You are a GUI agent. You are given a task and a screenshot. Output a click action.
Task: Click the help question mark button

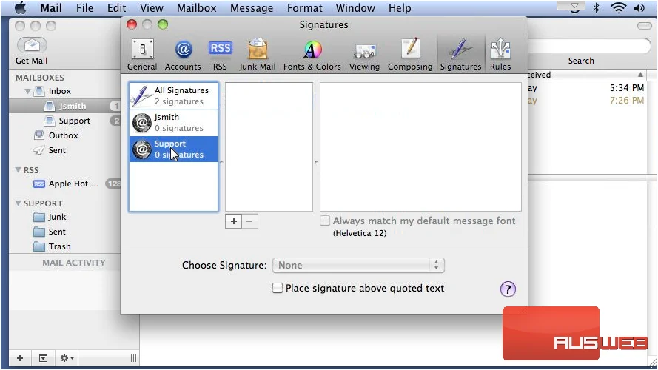[x=508, y=289]
